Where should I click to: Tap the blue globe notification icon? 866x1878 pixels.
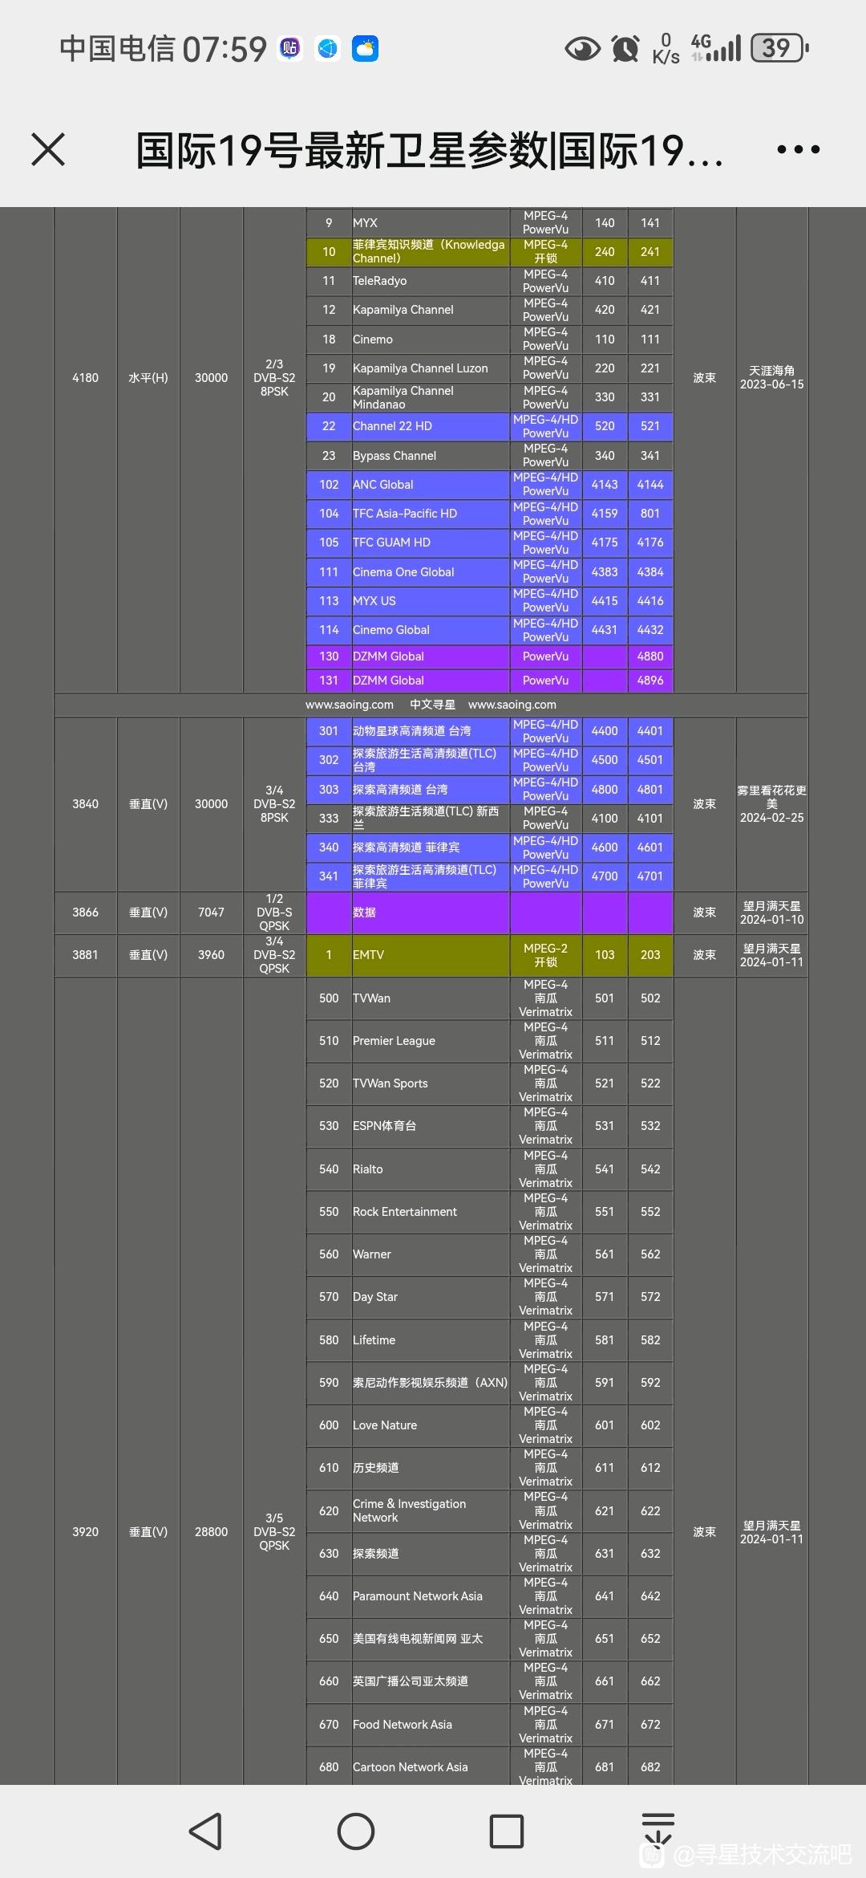328,49
